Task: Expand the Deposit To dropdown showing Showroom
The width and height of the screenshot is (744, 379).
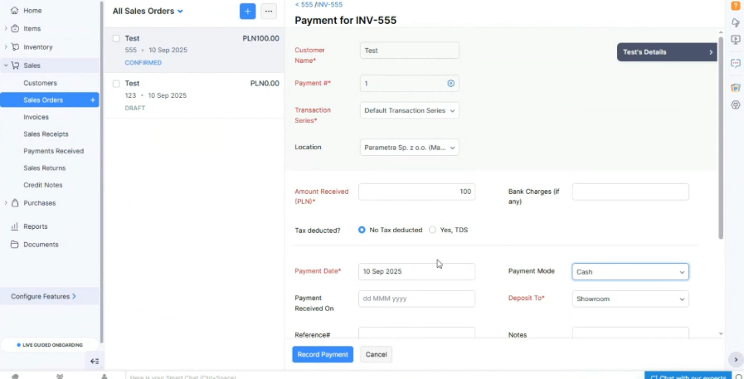Action: 630,299
